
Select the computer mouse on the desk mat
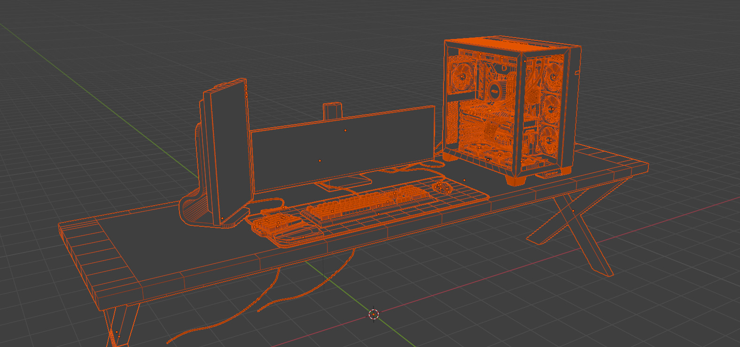click(442, 187)
